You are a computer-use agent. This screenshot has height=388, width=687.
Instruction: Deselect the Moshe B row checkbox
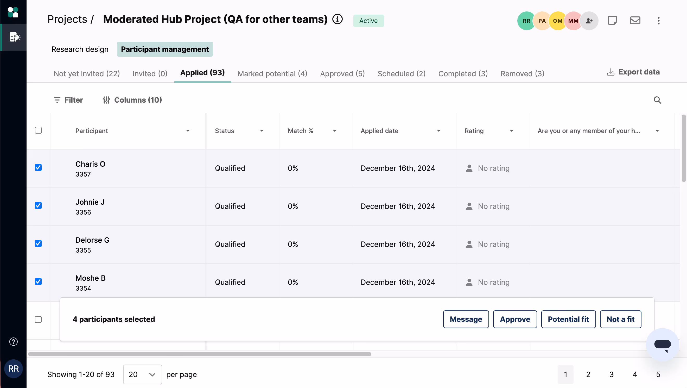point(39,281)
